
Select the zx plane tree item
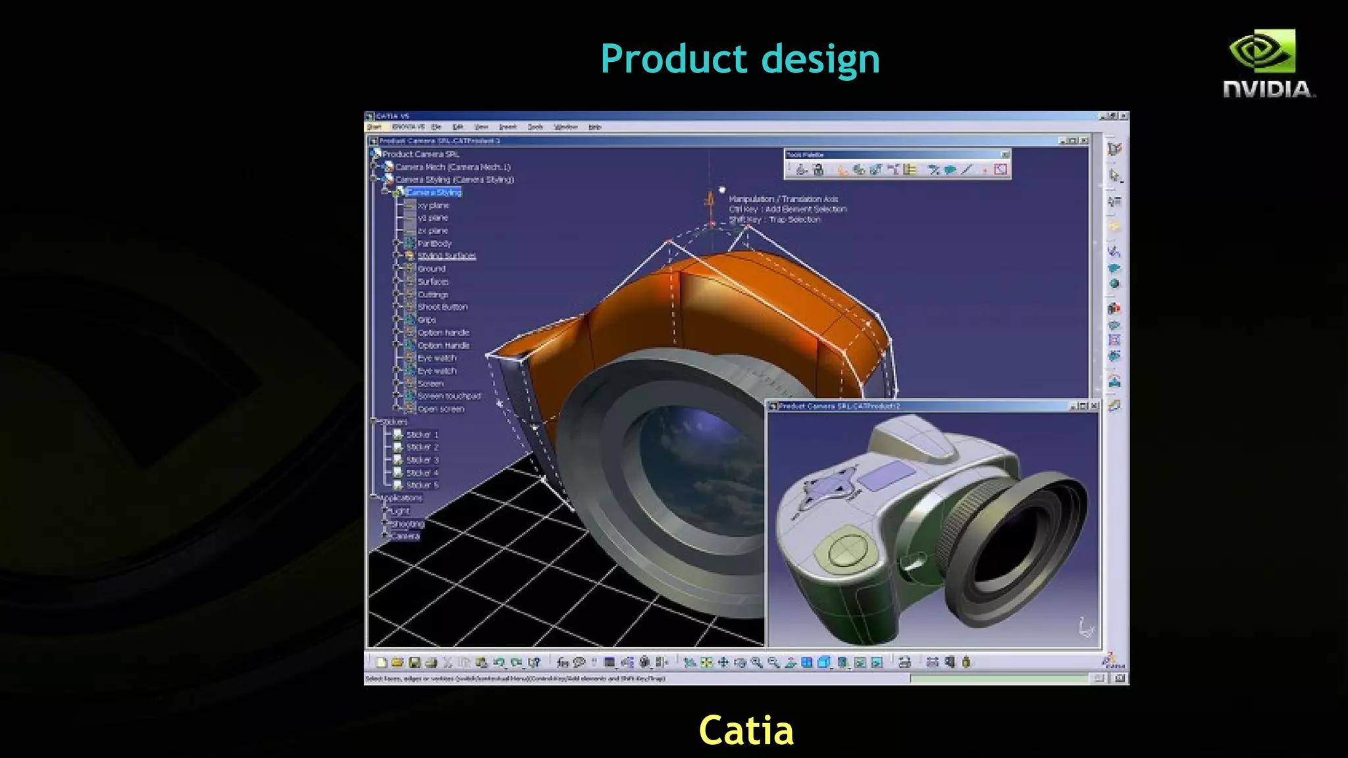click(x=432, y=231)
